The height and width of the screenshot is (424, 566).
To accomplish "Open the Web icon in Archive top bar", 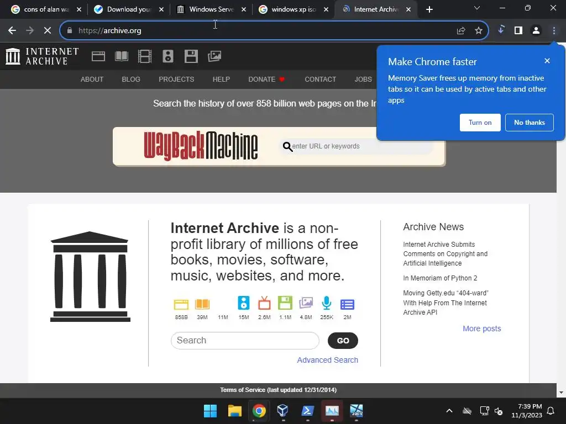I will pos(98,56).
